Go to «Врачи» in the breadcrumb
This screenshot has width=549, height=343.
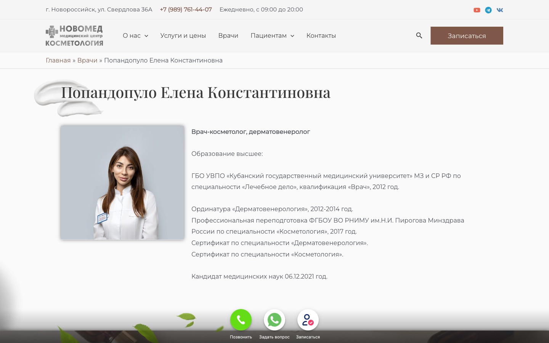(x=87, y=60)
